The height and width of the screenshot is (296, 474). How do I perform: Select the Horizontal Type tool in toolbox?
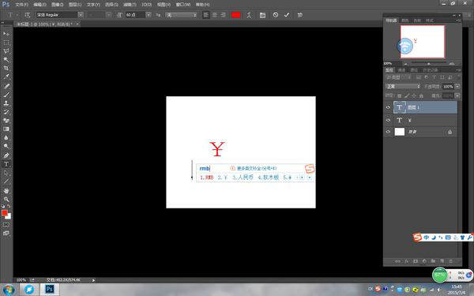coord(6,164)
